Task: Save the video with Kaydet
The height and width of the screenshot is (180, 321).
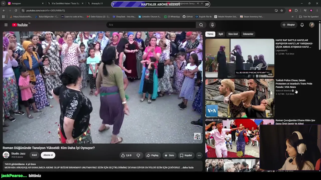Action: point(186,155)
